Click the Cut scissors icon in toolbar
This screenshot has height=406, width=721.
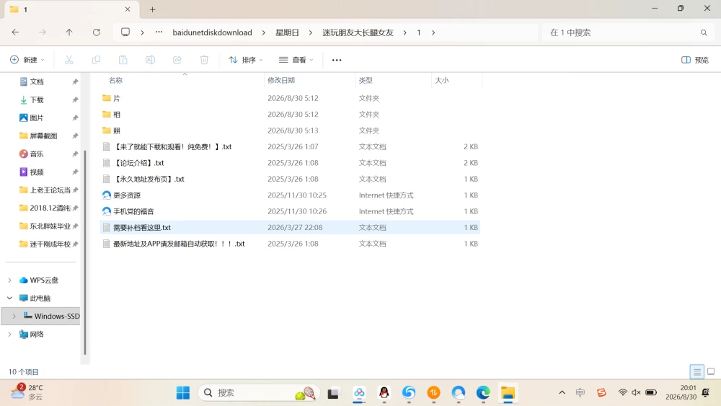point(69,60)
